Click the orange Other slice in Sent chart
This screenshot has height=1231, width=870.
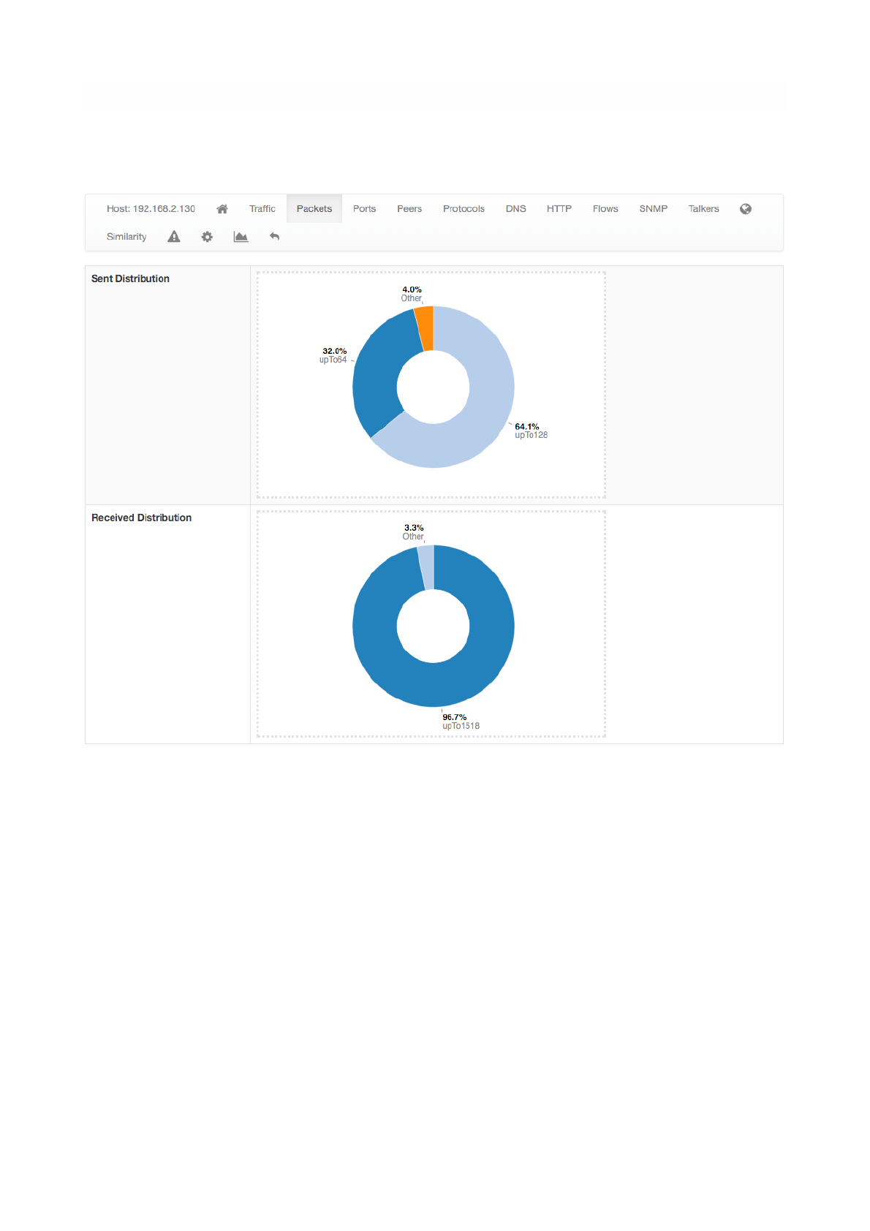pos(425,328)
